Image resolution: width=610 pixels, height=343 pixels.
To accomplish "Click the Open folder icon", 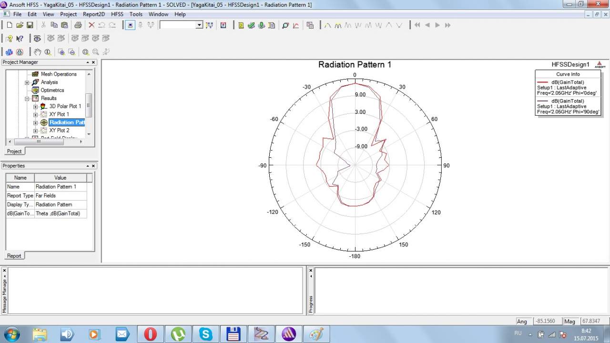I will [20, 25].
